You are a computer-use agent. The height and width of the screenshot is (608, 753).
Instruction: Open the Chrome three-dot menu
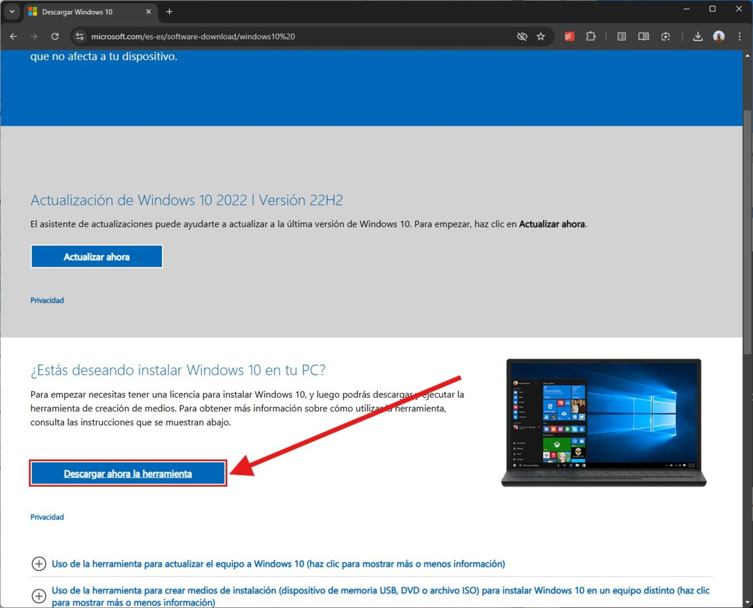739,37
